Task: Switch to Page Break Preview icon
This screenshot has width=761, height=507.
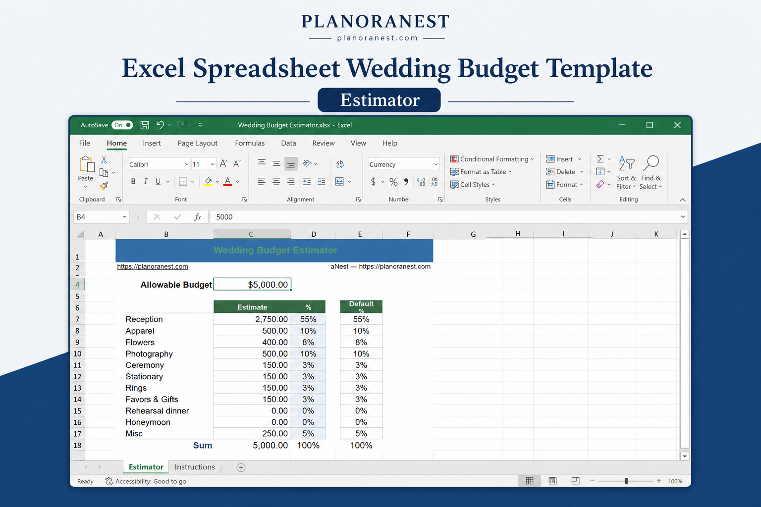Action: point(575,481)
